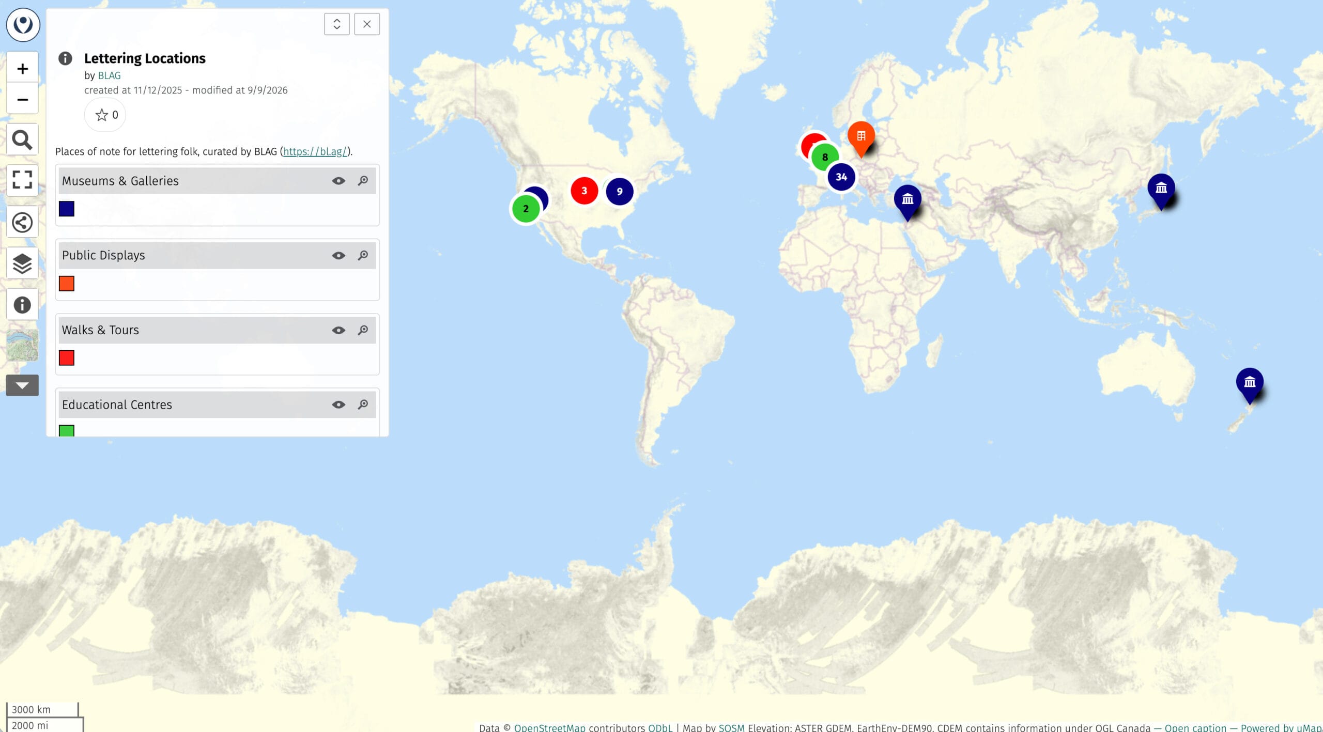Toggle panel size with up-down chevrons
This screenshot has width=1323, height=732.
(x=336, y=24)
